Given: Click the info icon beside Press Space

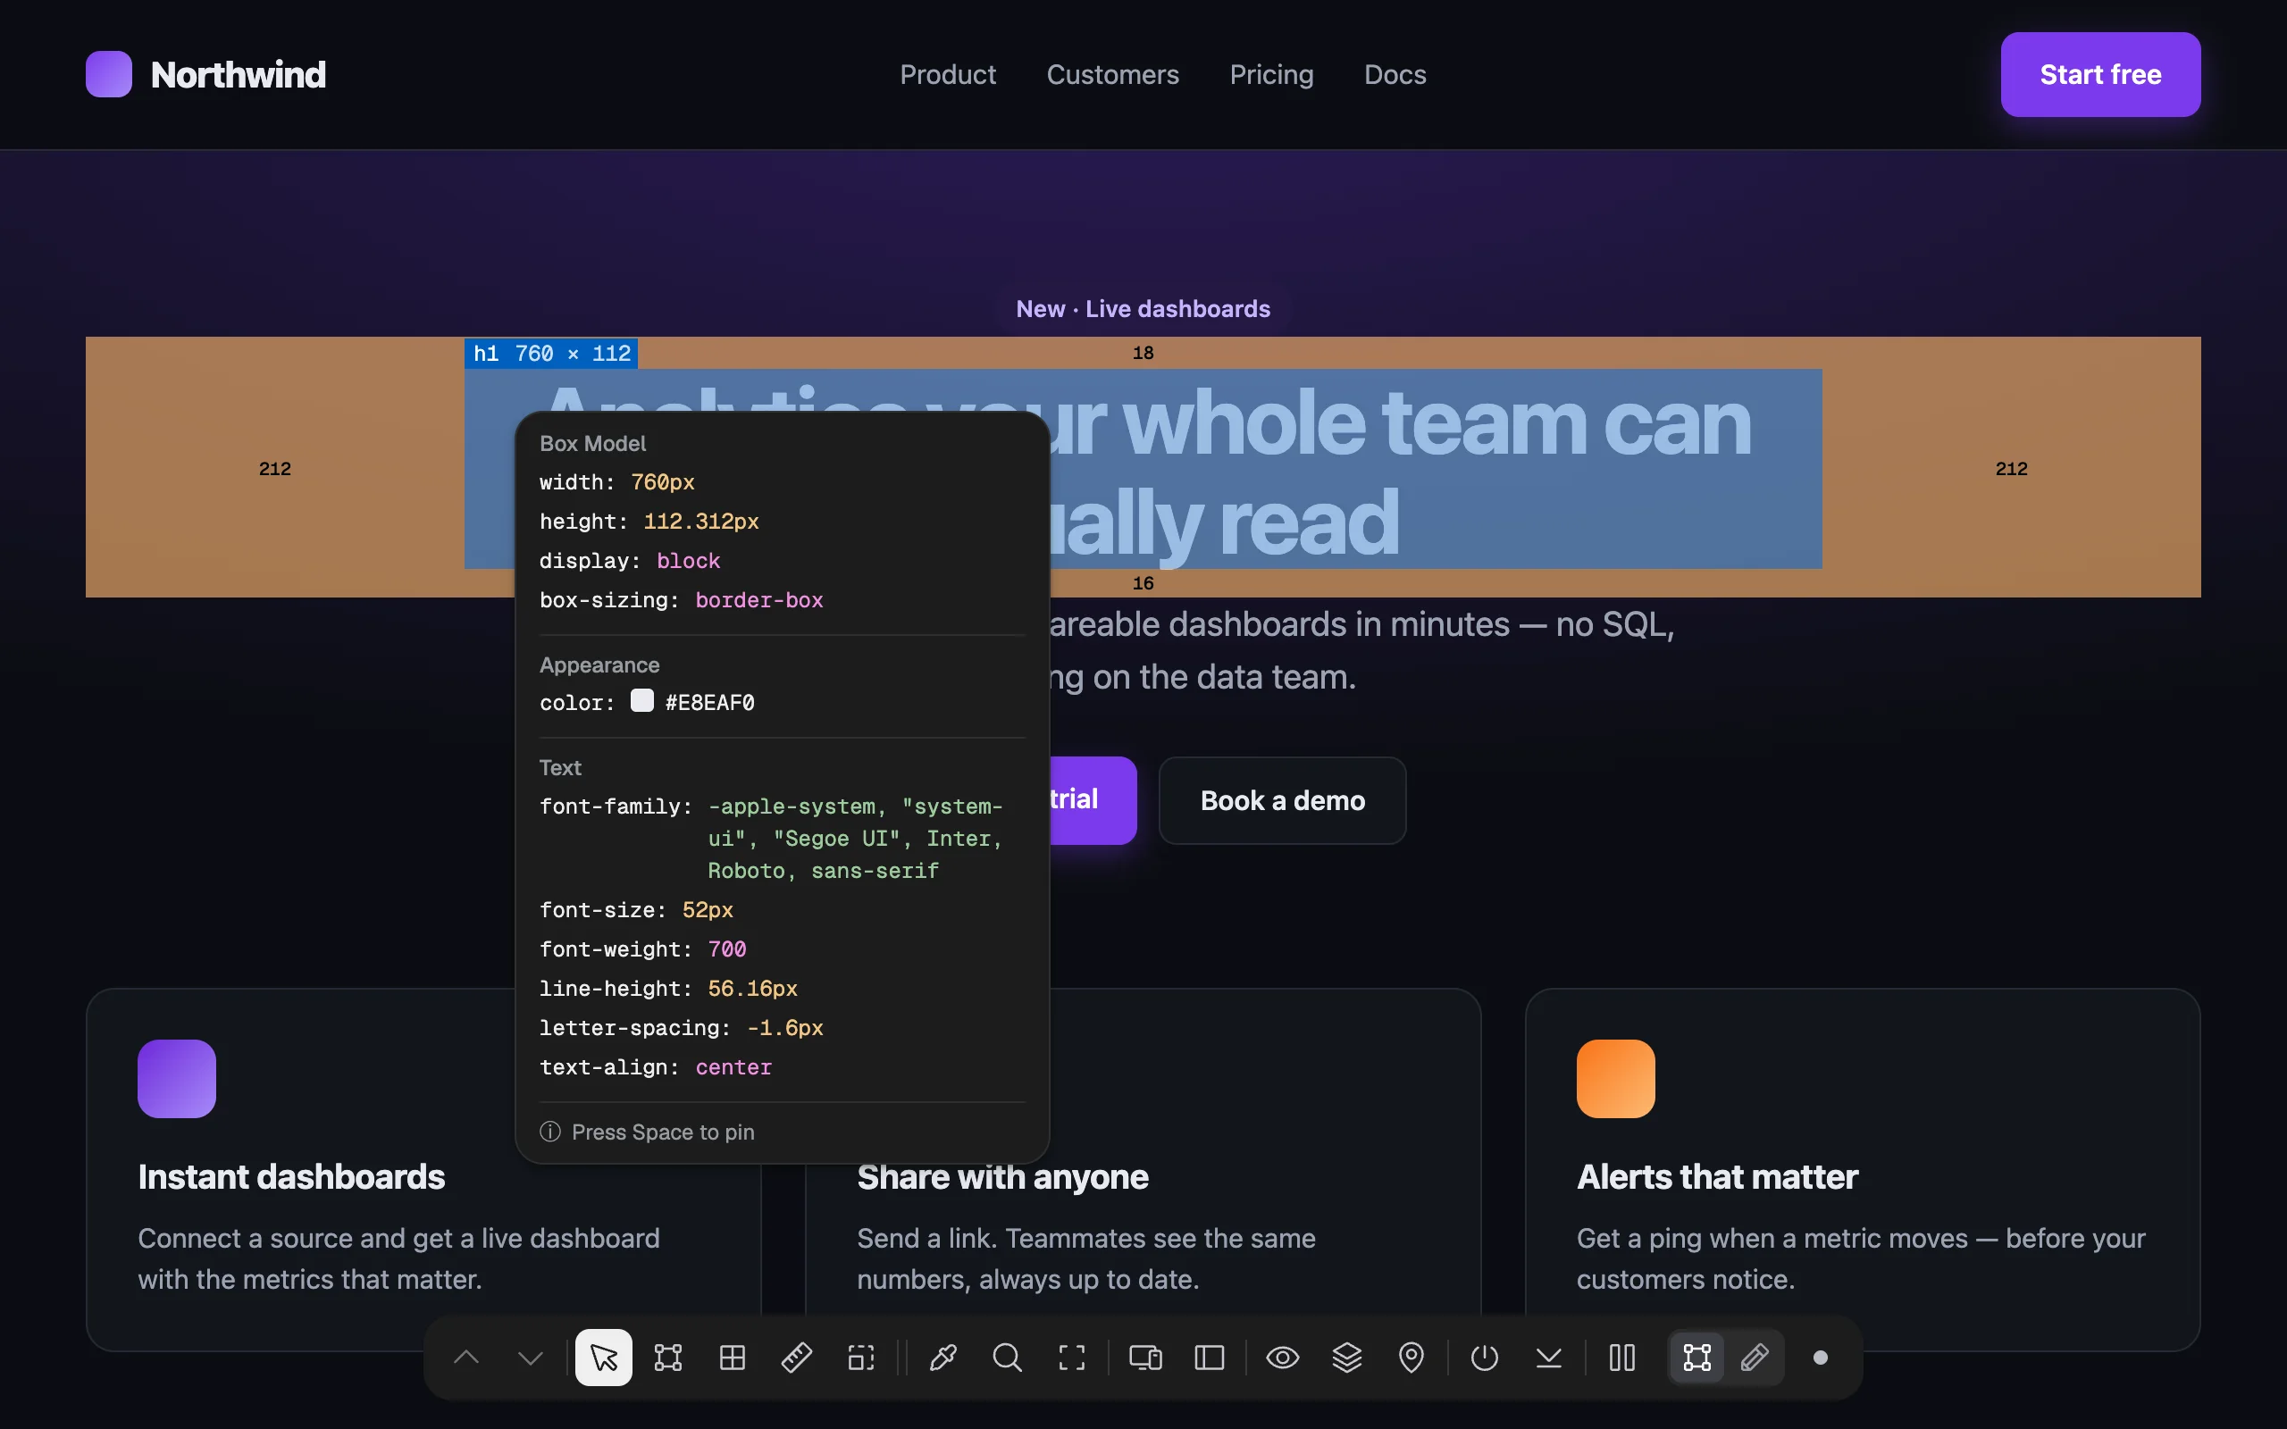Looking at the screenshot, I should (x=550, y=1132).
